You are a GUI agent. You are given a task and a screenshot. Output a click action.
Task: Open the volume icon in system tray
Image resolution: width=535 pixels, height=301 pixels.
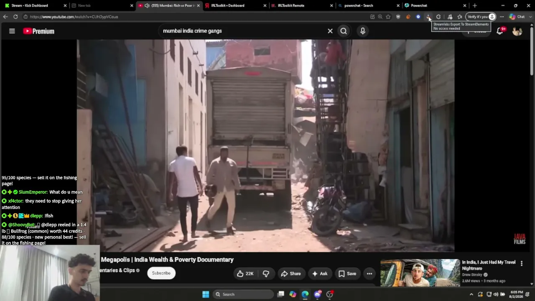[x=496, y=294]
